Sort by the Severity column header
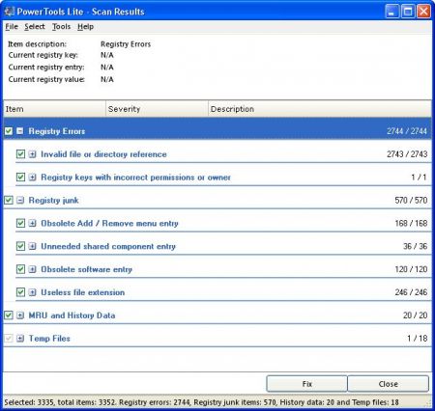Viewport: 435px width, 411px height. [157, 109]
